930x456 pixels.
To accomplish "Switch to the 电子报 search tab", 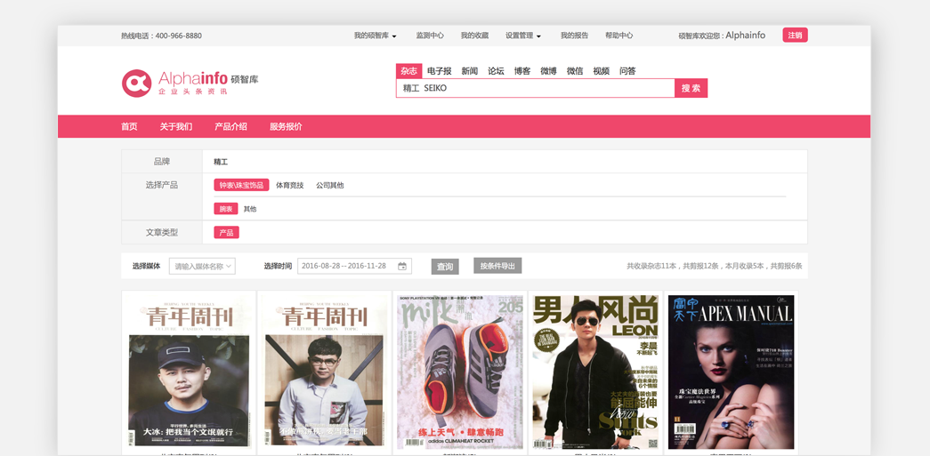I will (440, 71).
